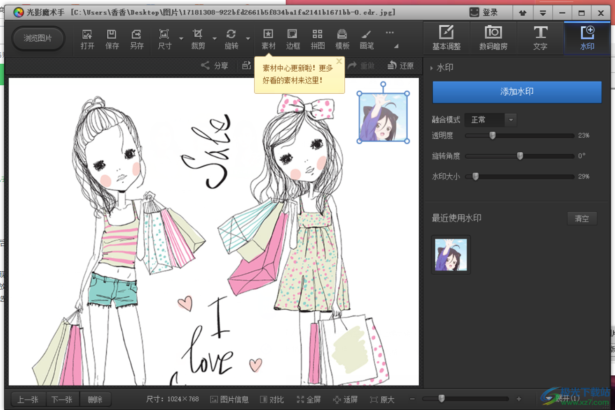Select the 裁剪 (Crop) tool
Image resolution: width=615 pixels, height=410 pixels.
198,39
